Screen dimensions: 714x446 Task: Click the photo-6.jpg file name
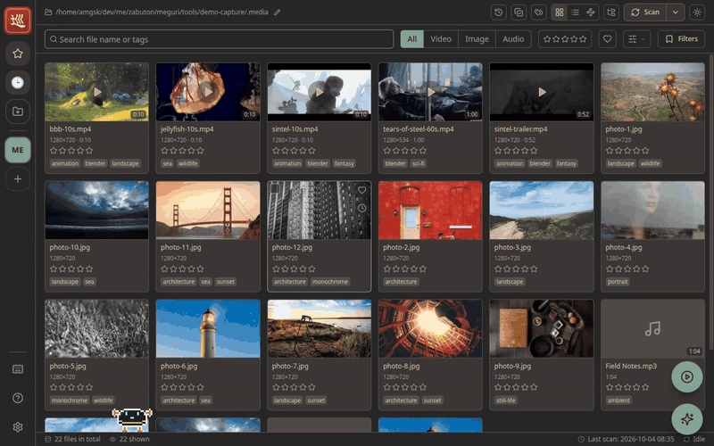tap(179, 366)
